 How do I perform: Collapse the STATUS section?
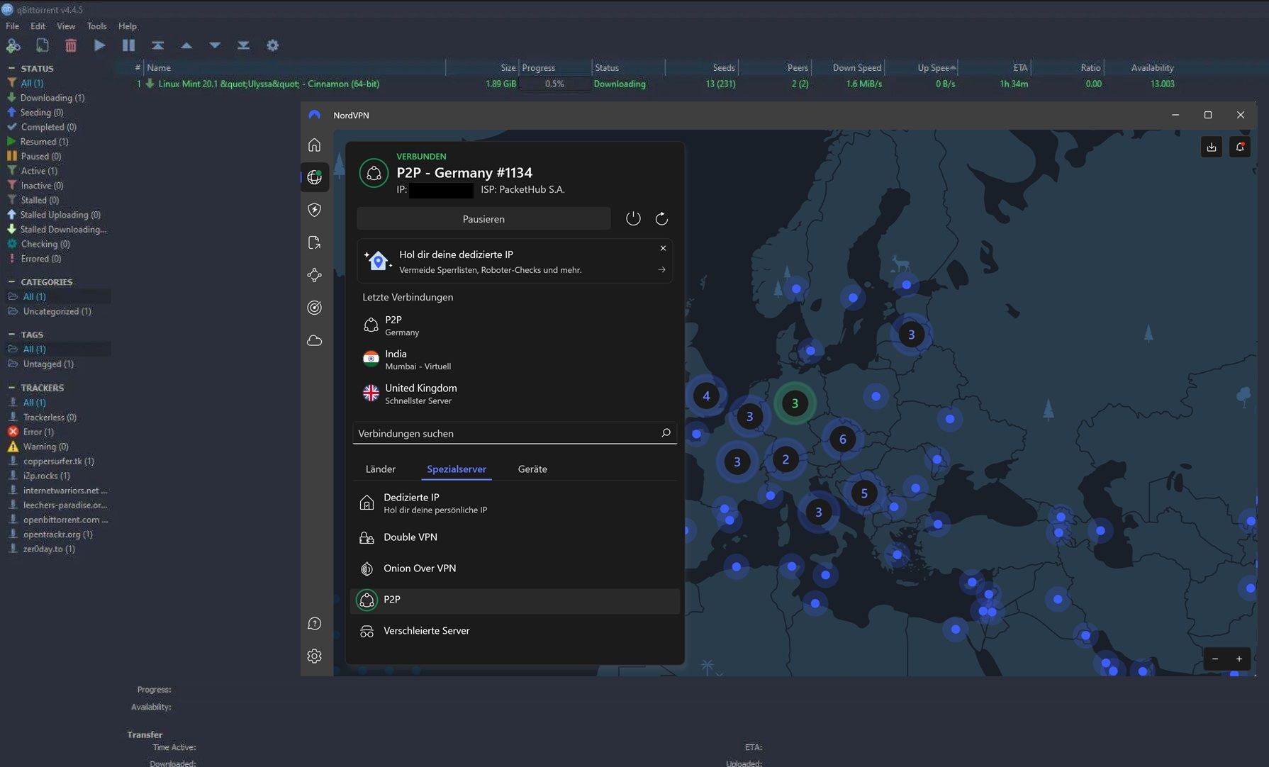coord(11,69)
